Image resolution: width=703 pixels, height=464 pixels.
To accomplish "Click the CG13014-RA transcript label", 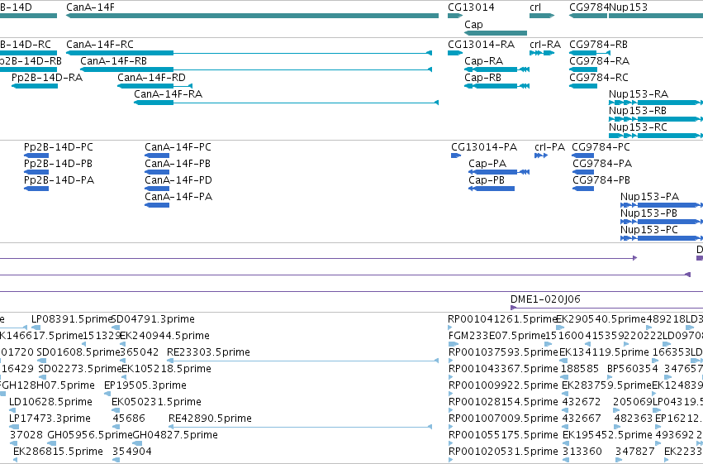I will (x=481, y=45).
